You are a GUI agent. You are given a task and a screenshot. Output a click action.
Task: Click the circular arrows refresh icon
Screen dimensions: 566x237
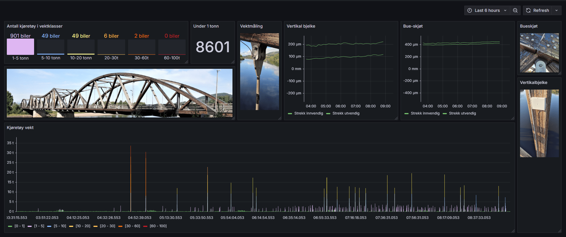point(528,10)
